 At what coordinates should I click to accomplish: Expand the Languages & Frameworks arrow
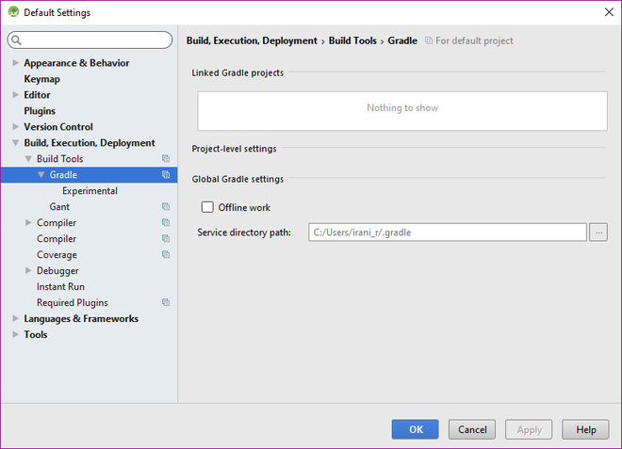click(15, 318)
